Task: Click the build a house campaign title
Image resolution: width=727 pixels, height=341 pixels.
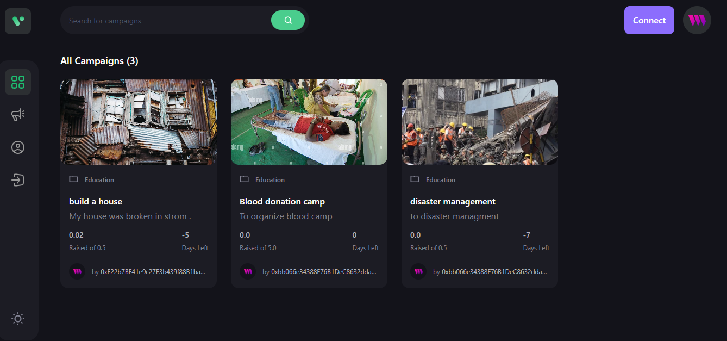Action: 96,201
